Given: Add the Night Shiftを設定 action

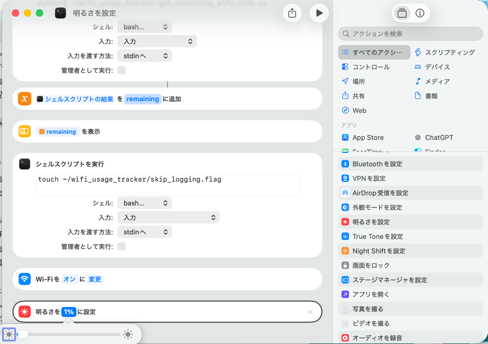Looking at the screenshot, I should [410, 251].
